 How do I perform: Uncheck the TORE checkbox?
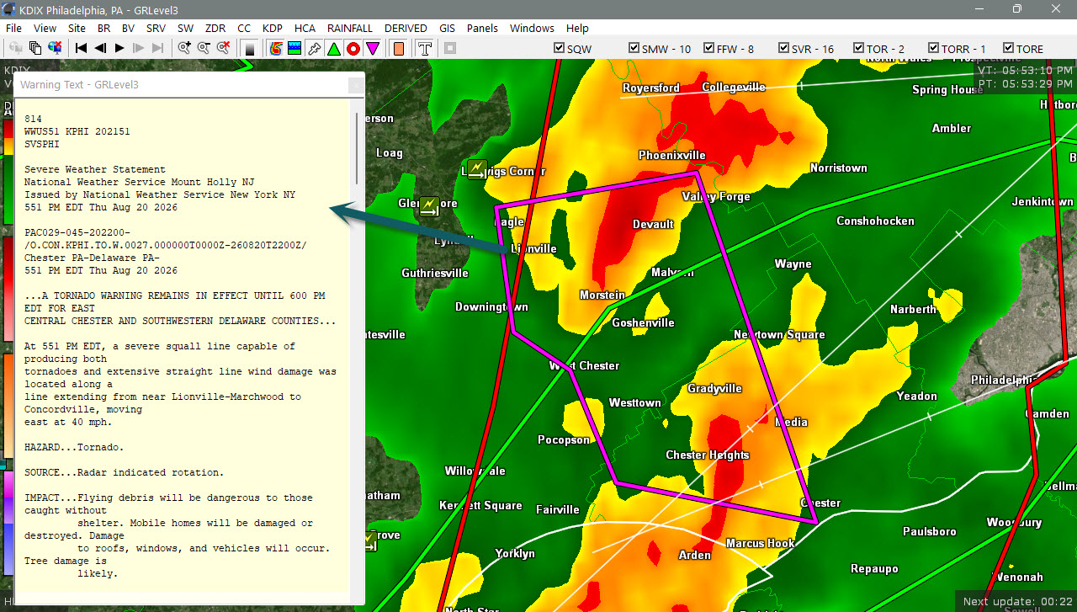click(x=1008, y=48)
